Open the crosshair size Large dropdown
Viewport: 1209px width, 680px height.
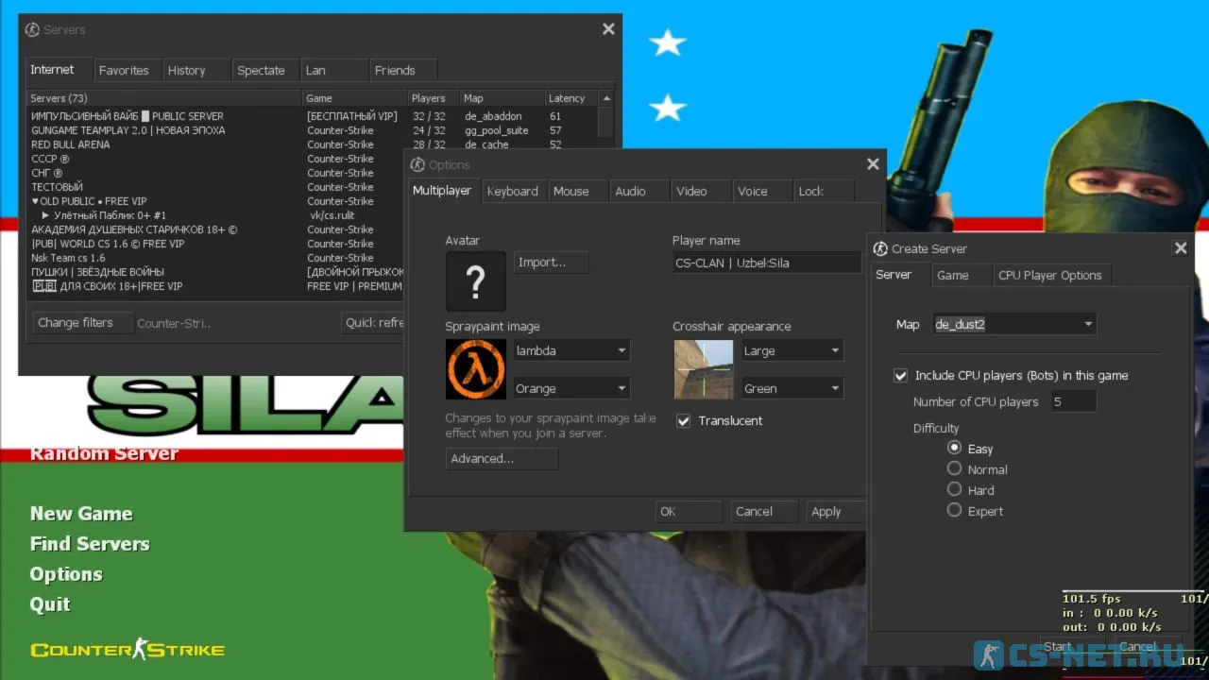coord(792,350)
